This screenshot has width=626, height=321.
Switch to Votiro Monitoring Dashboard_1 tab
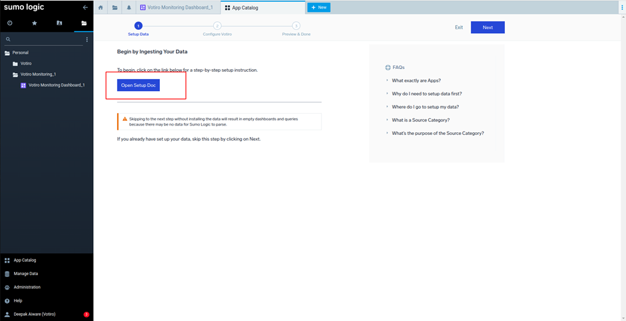[x=178, y=7]
